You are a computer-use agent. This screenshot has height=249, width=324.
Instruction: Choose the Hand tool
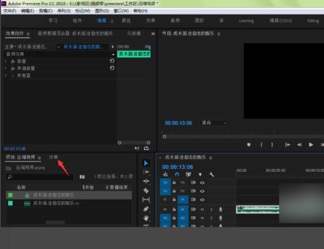(x=146, y=218)
